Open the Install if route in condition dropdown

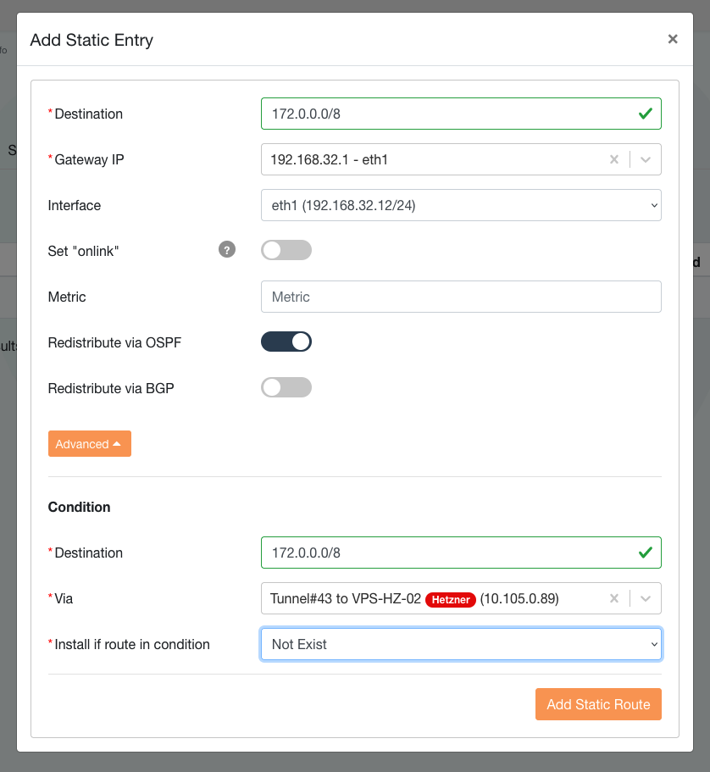coord(460,644)
